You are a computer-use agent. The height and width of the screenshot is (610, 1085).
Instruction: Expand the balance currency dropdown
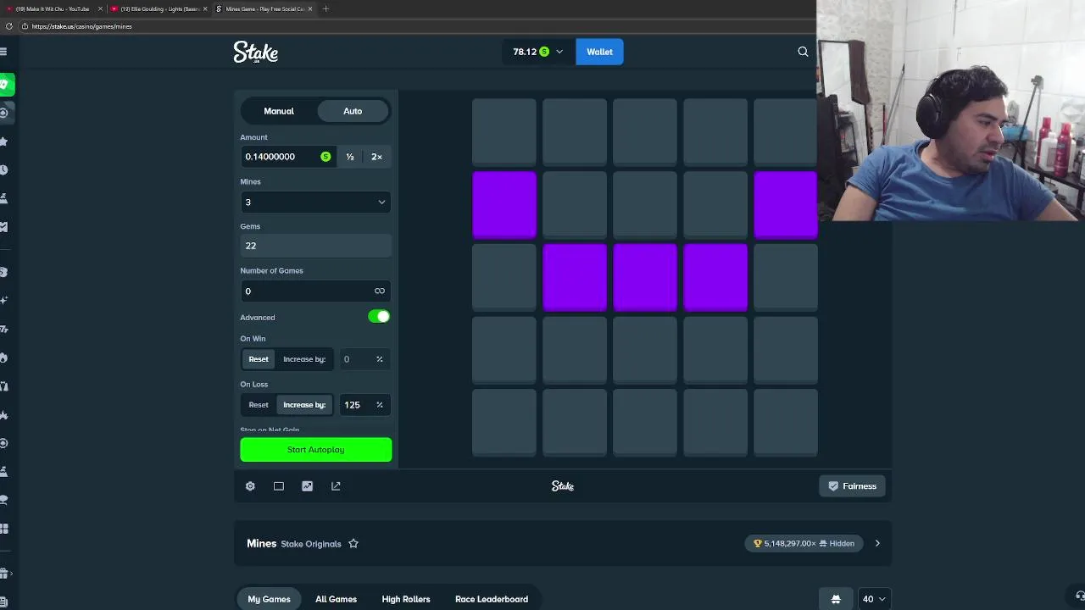(x=559, y=52)
